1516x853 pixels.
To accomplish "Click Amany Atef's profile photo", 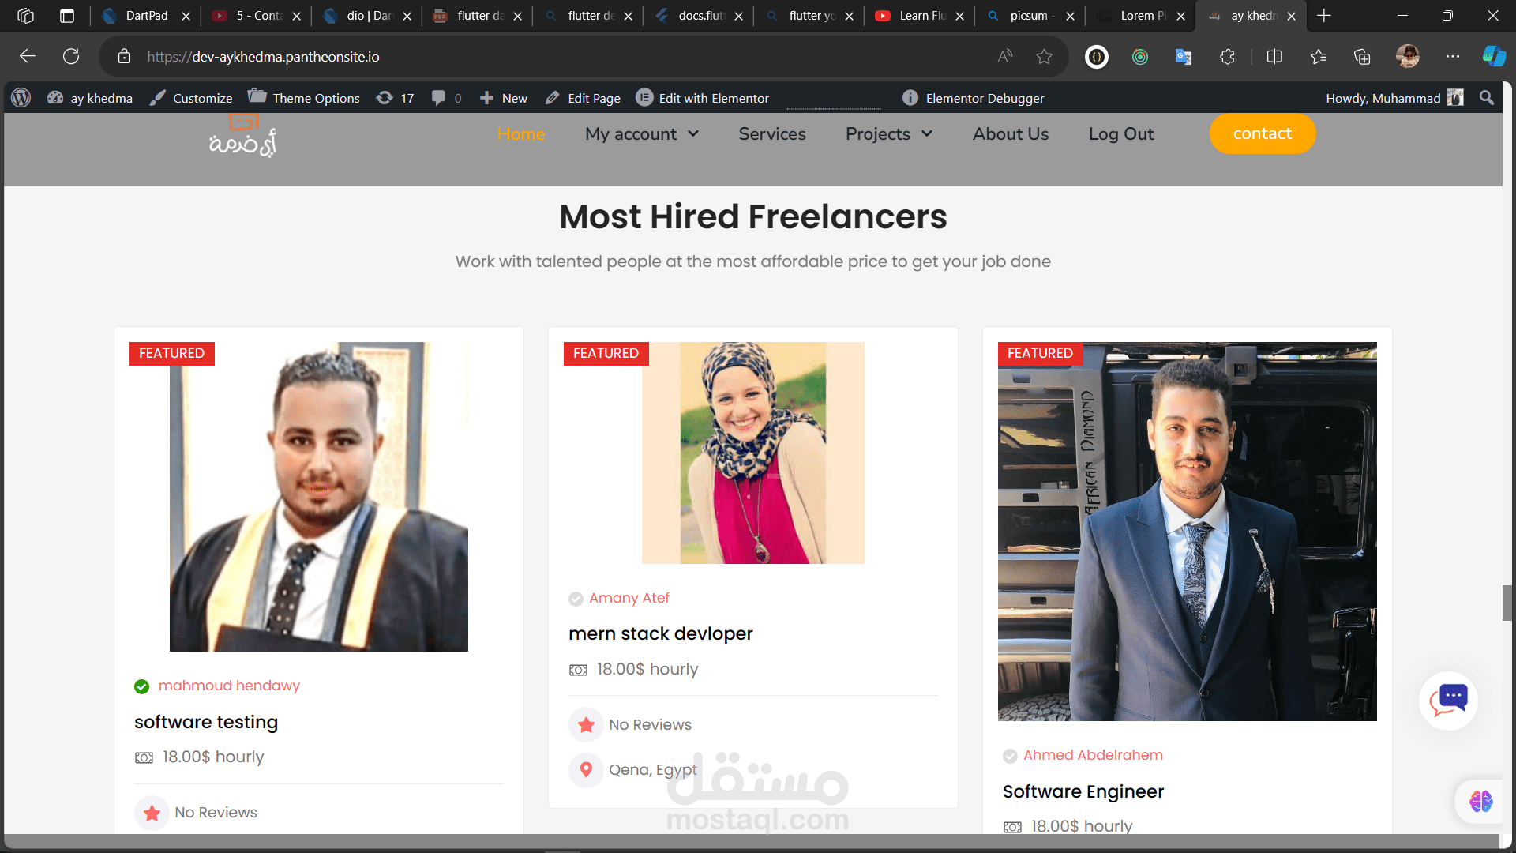I will click(x=752, y=453).
